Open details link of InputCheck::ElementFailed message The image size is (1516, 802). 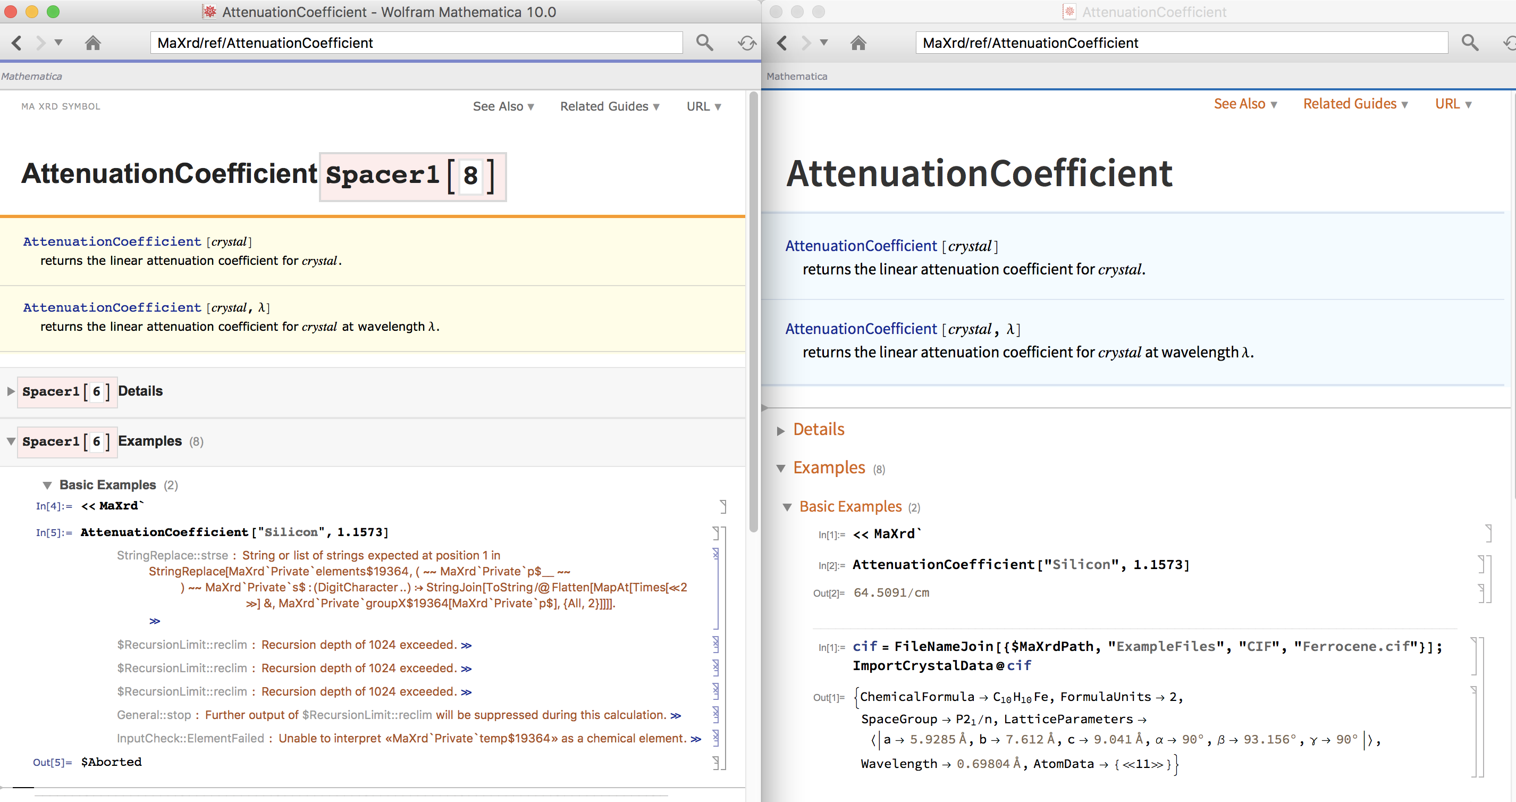[696, 739]
